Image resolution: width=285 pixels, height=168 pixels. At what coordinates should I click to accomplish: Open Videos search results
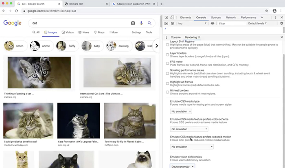pos(68,32)
